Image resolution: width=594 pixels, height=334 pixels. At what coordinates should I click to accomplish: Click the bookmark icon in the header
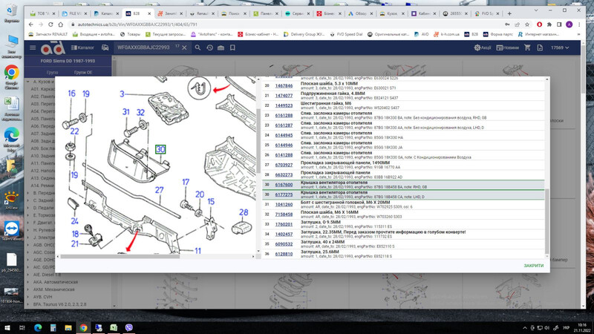pyautogui.click(x=232, y=48)
